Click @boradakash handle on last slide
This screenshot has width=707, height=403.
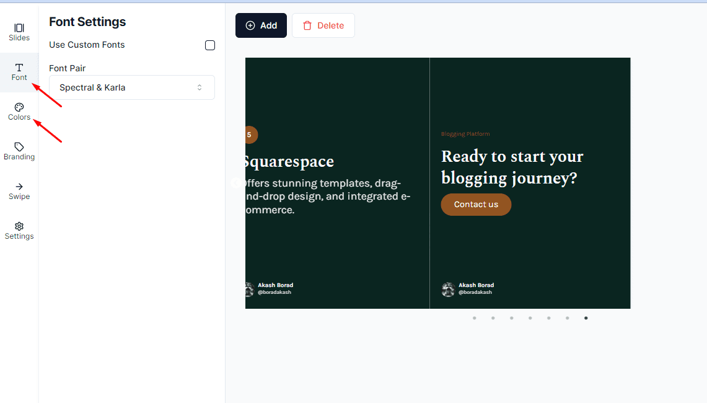click(x=475, y=293)
